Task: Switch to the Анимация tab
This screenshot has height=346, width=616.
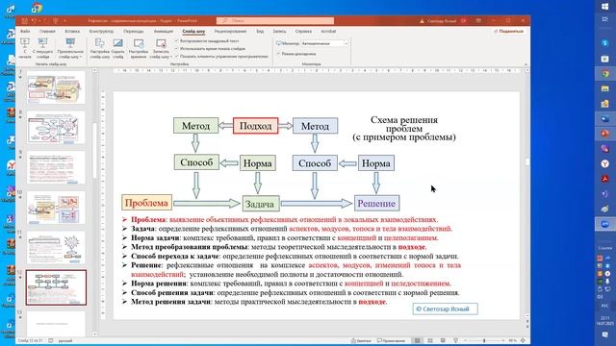Action: point(164,32)
